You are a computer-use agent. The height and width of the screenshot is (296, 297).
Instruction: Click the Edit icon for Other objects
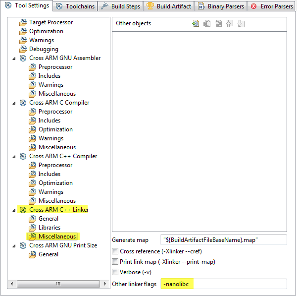click(x=218, y=24)
